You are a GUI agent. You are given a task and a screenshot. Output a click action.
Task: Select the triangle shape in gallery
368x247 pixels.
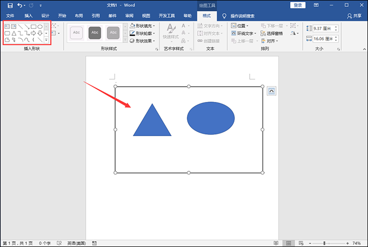click(x=14, y=33)
